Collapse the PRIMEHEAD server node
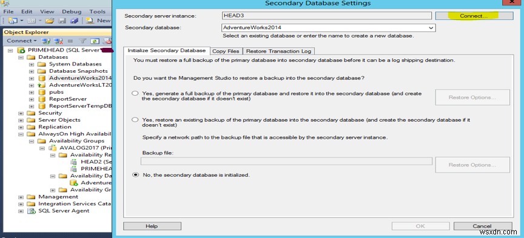The width and height of the screenshot is (524, 238). [x=10, y=51]
